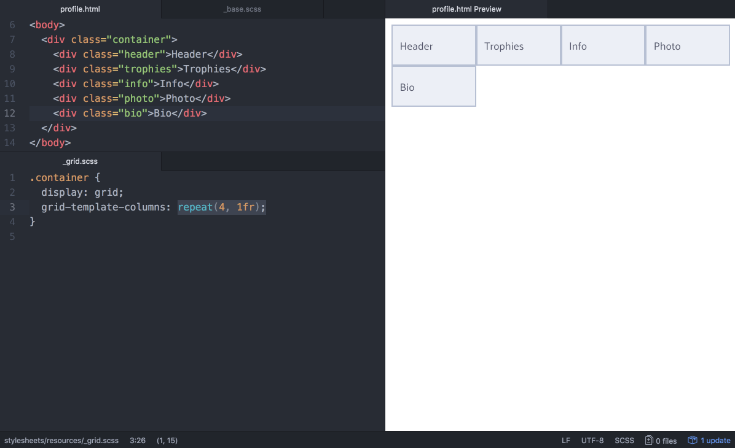The height and width of the screenshot is (448, 735).
Task: Click the Header box in the preview
Action: [433, 45]
